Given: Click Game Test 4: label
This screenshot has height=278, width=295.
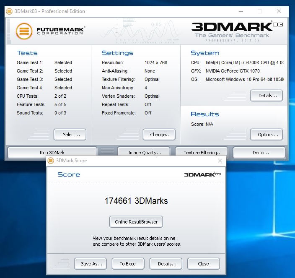Looking at the screenshot, I should 30,88.
